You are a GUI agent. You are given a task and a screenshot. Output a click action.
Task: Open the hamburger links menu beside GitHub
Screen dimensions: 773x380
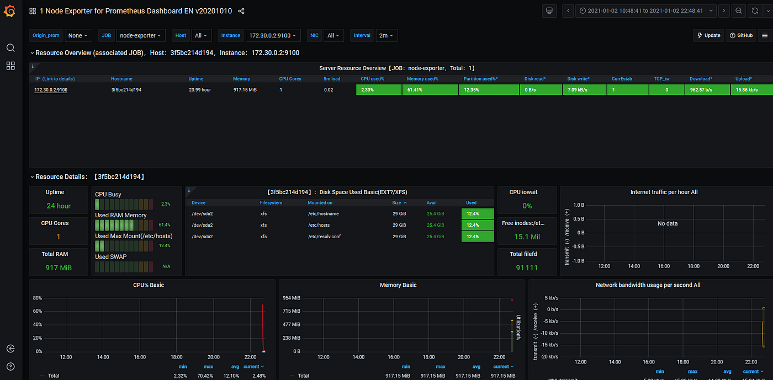pyautogui.click(x=765, y=35)
